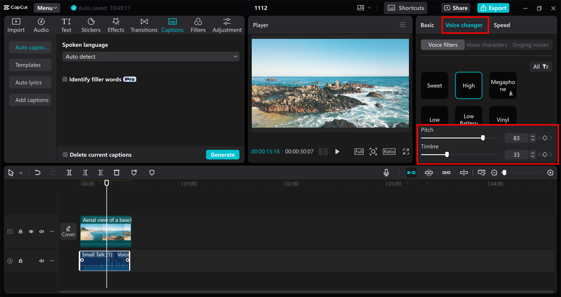Split the clip at the playhead

tap(69, 173)
